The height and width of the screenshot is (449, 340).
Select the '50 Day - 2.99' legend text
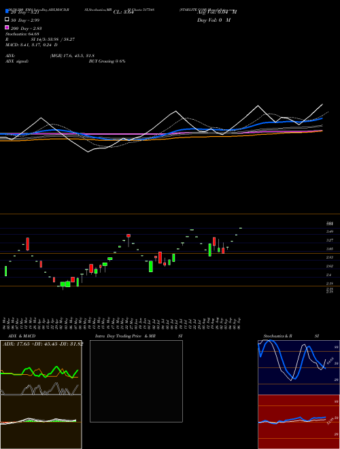pyautogui.click(x=25, y=20)
